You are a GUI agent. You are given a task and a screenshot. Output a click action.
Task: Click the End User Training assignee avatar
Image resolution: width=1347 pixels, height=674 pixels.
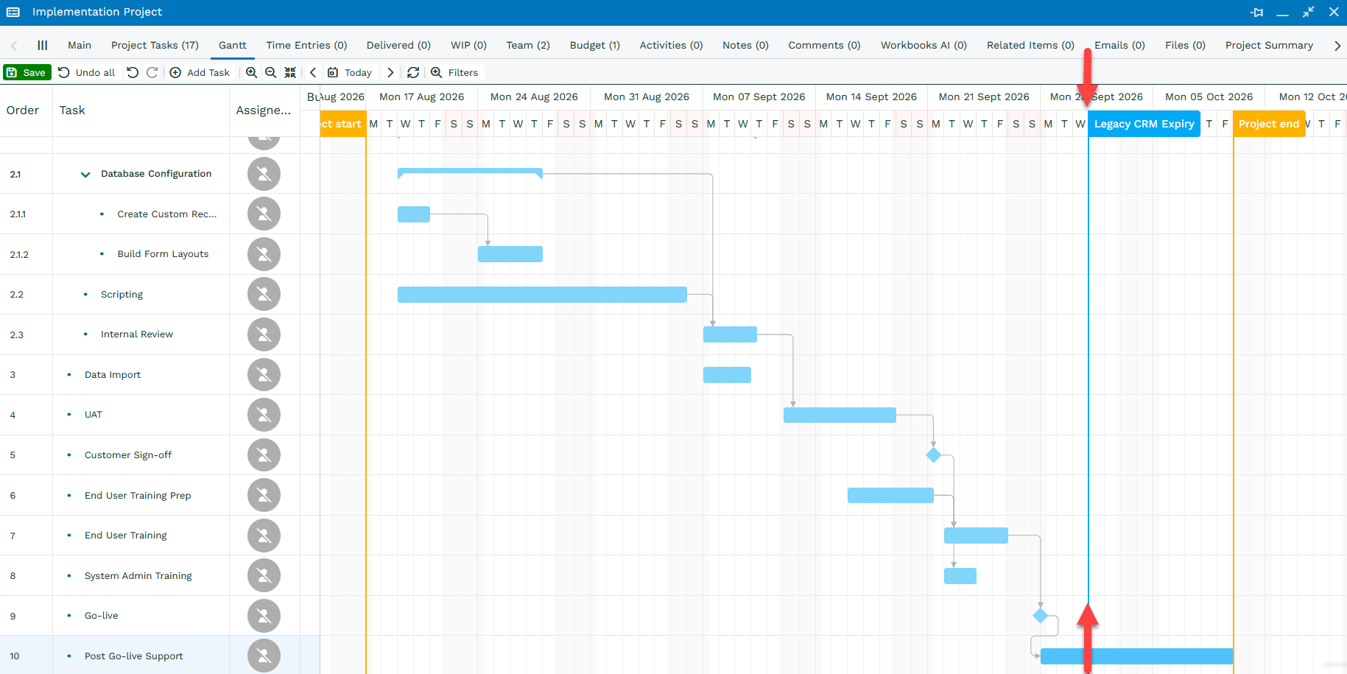[264, 536]
